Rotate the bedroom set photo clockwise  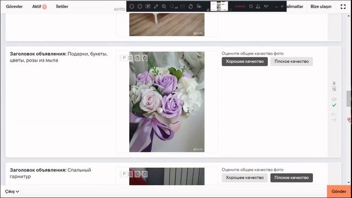click(145, 174)
